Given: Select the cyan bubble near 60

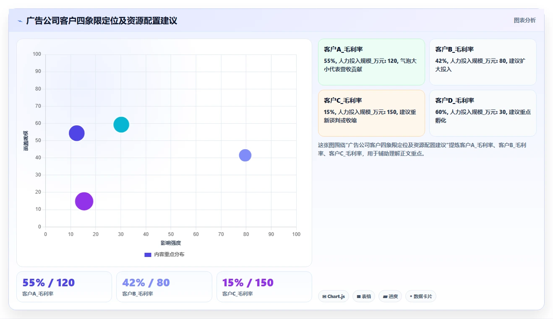Looking at the screenshot, I should coord(121,124).
